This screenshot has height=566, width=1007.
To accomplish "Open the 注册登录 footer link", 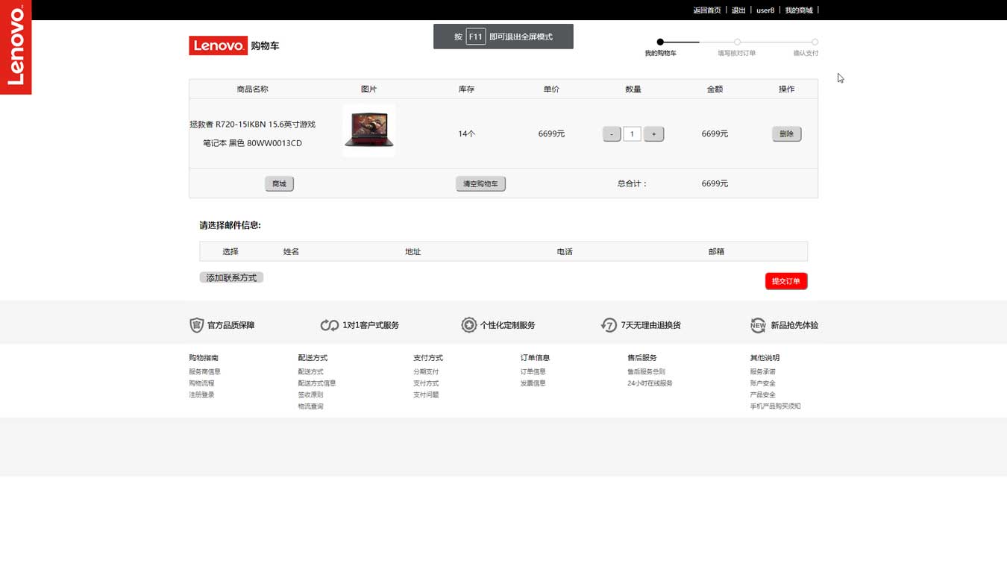I will 201,394.
